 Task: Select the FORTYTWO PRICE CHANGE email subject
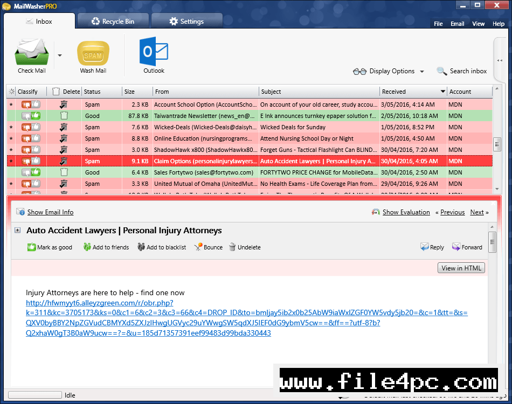point(319,172)
